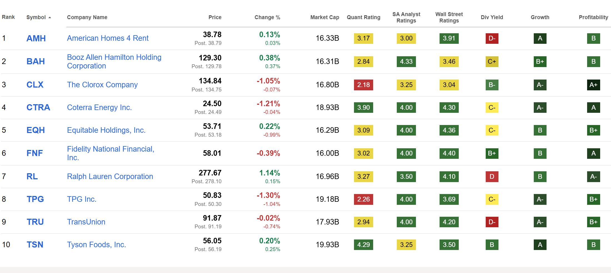Click AMH Growth A grade badge
Image resolution: width=611 pixels, height=273 pixels.
tap(540, 38)
